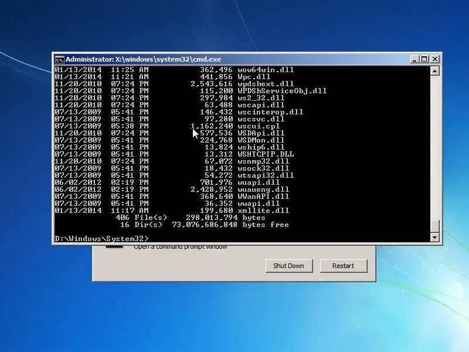Click the wow64win.dll file name
Viewport: 469px width, 352px height.
pos(266,70)
